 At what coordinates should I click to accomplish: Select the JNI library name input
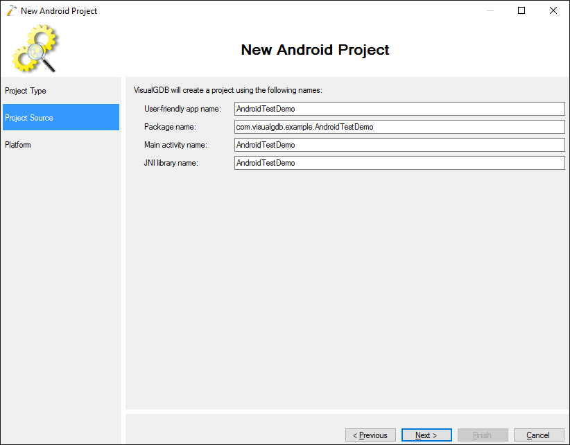pos(399,163)
